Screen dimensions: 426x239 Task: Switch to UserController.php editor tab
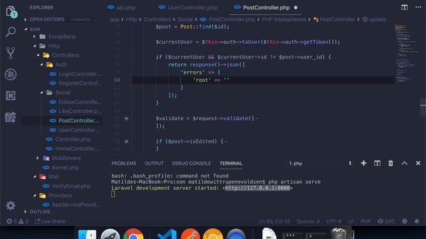(188, 7)
